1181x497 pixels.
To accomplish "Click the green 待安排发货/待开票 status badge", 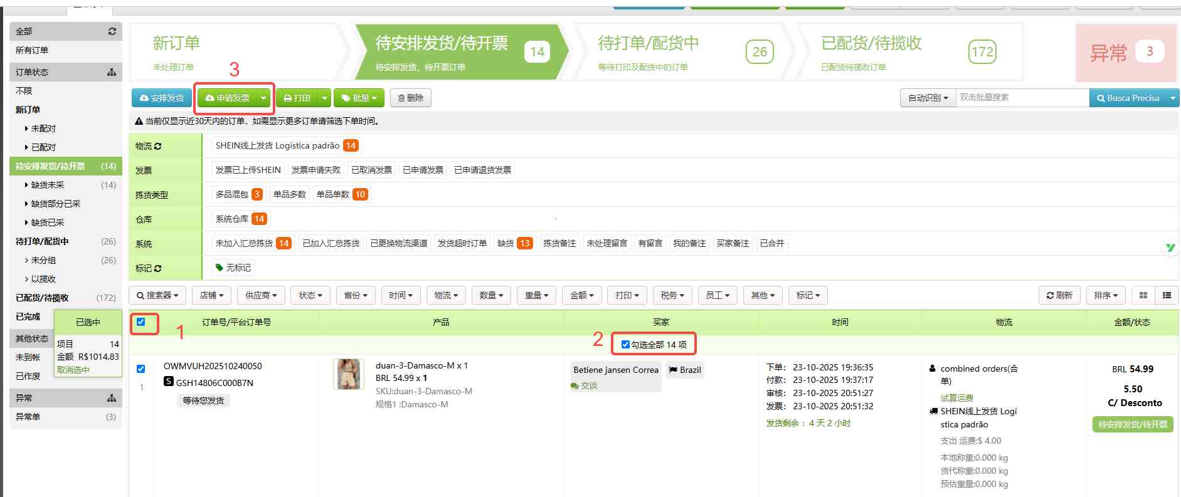I will [x=1133, y=424].
